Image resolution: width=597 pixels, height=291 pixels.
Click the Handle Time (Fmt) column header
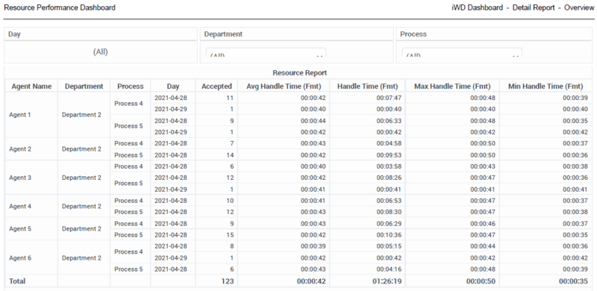pyautogui.click(x=367, y=86)
